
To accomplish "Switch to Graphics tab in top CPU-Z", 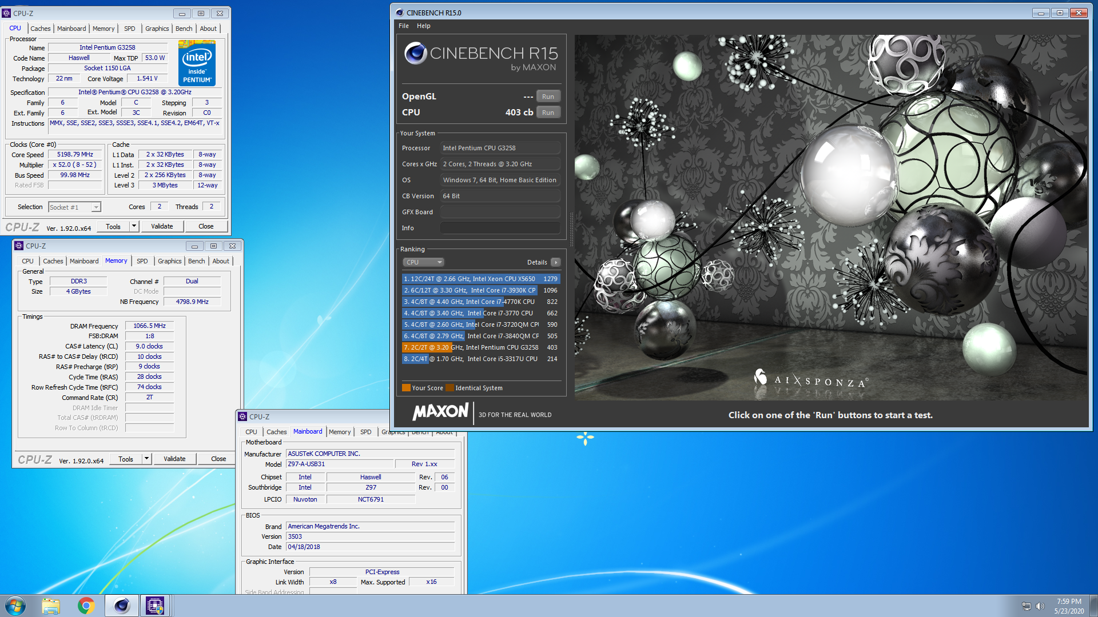I will pyautogui.click(x=157, y=29).
